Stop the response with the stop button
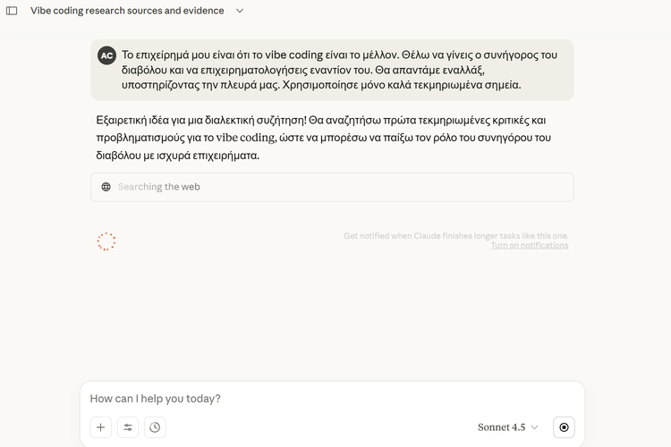 [x=564, y=427]
